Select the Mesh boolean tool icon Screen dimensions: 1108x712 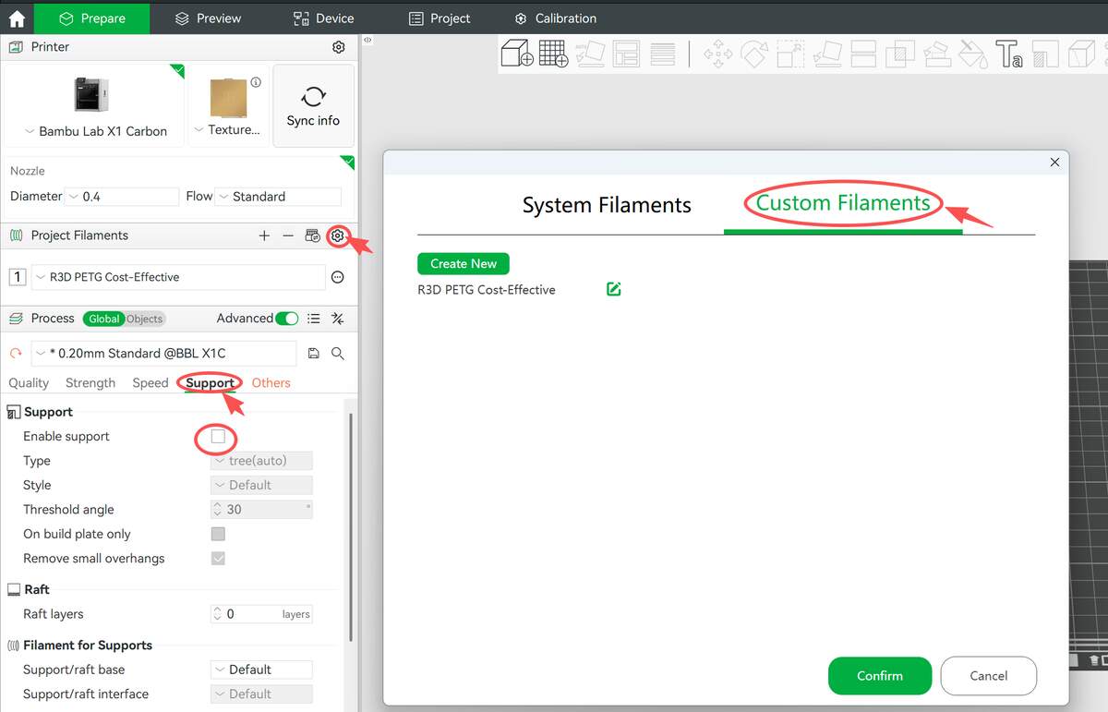click(x=899, y=54)
